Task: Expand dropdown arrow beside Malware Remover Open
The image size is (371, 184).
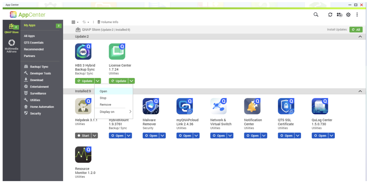Action: (163, 136)
